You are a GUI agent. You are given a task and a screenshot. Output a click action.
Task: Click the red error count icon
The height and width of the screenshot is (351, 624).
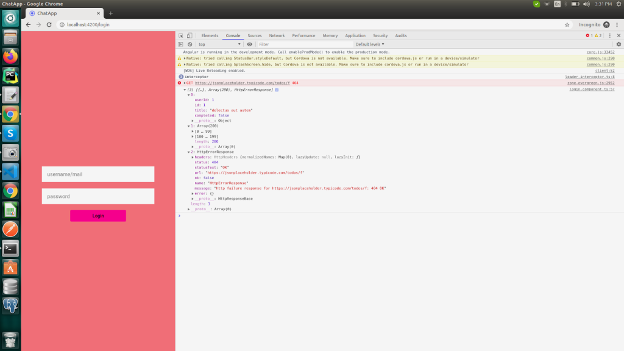[588, 36]
